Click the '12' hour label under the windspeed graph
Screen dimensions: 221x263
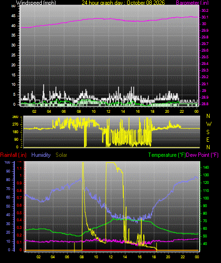click(108, 111)
